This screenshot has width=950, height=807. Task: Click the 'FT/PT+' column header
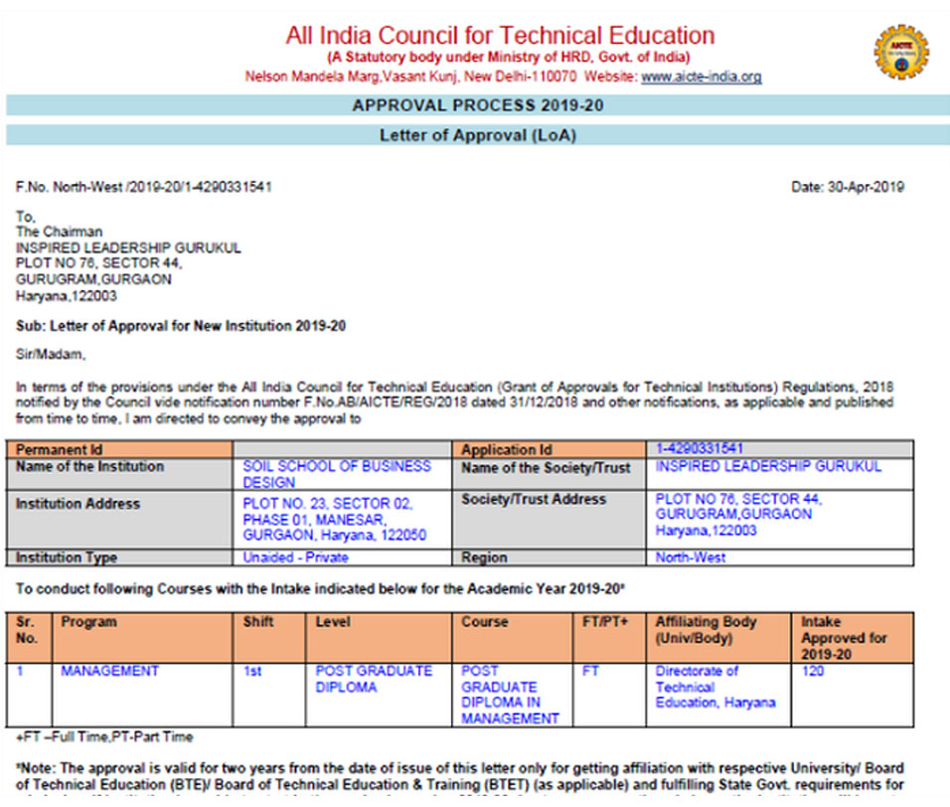pos(609,637)
